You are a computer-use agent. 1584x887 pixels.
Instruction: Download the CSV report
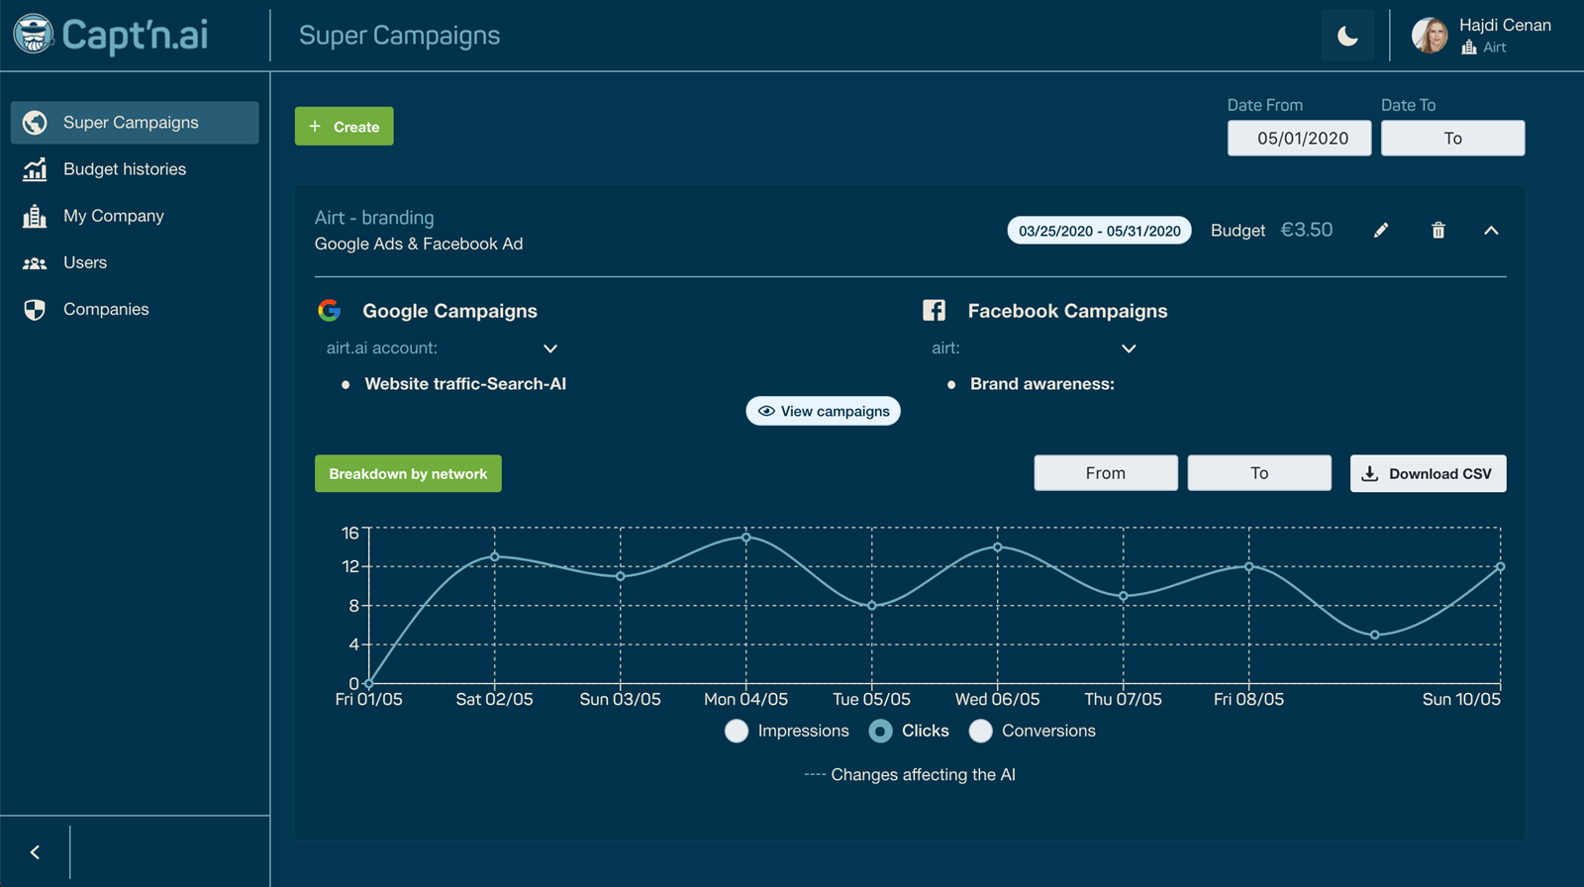coord(1428,473)
